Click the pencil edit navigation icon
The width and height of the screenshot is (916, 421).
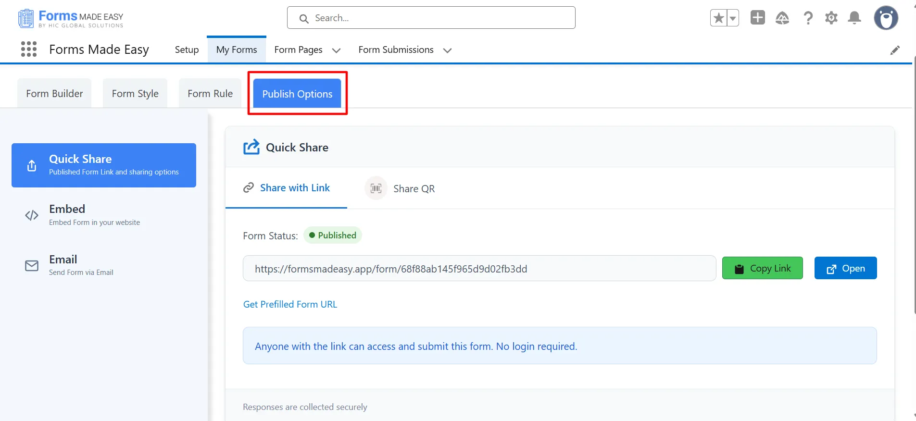[x=894, y=50]
